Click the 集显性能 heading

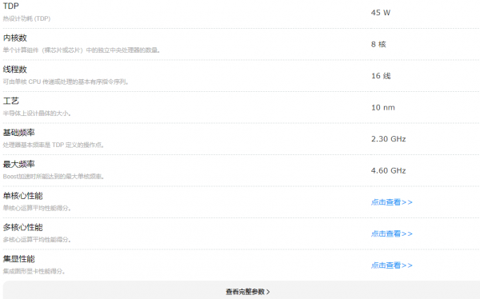click(x=19, y=259)
